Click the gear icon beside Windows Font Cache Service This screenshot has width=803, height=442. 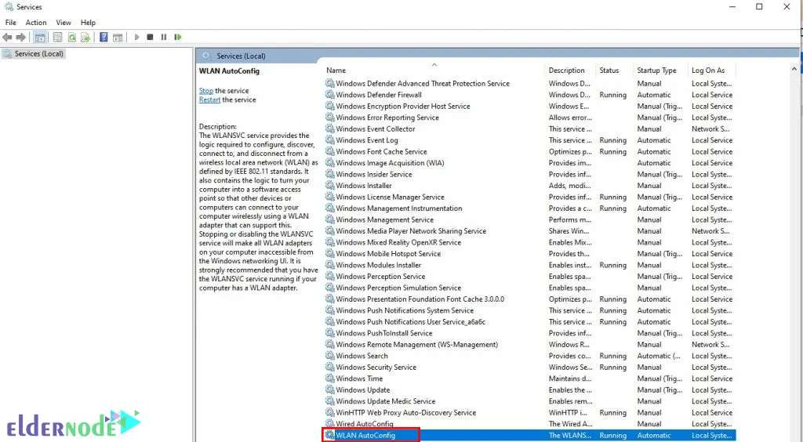(330, 151)
